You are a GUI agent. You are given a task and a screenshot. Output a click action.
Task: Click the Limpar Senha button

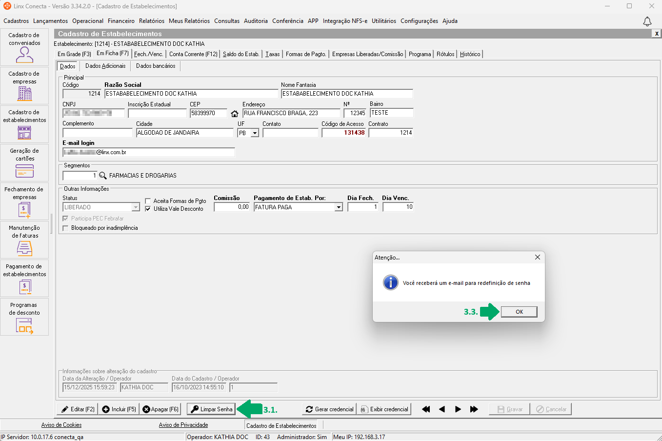pos(212,409)
